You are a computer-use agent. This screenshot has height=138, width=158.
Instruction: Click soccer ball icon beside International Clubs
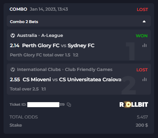coord(13,70)
